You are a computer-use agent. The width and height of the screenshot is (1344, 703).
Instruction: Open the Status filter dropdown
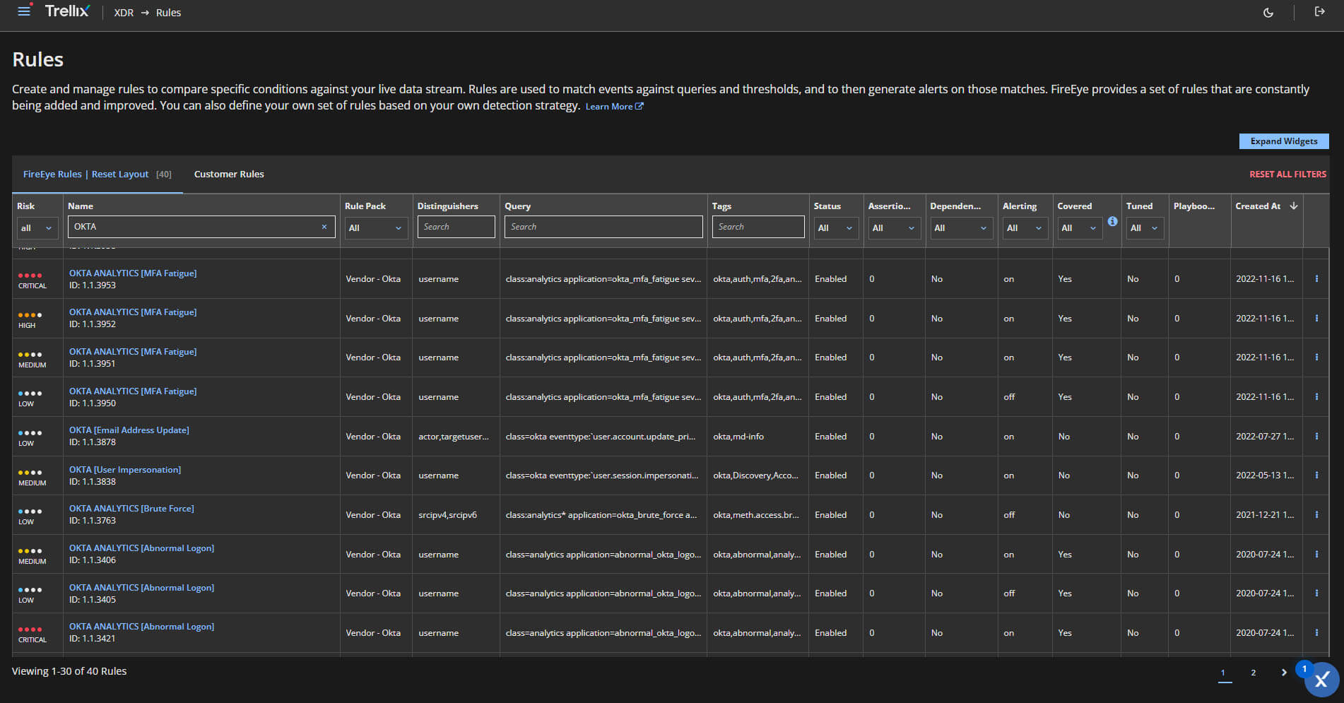[837, 228]
